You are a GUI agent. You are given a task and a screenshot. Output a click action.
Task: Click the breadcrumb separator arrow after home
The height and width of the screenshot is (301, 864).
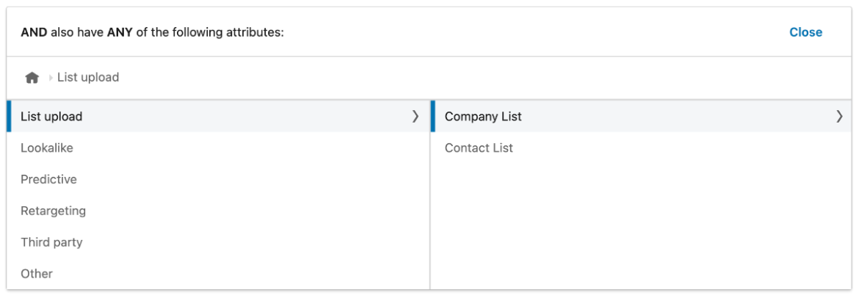point(51,78)
